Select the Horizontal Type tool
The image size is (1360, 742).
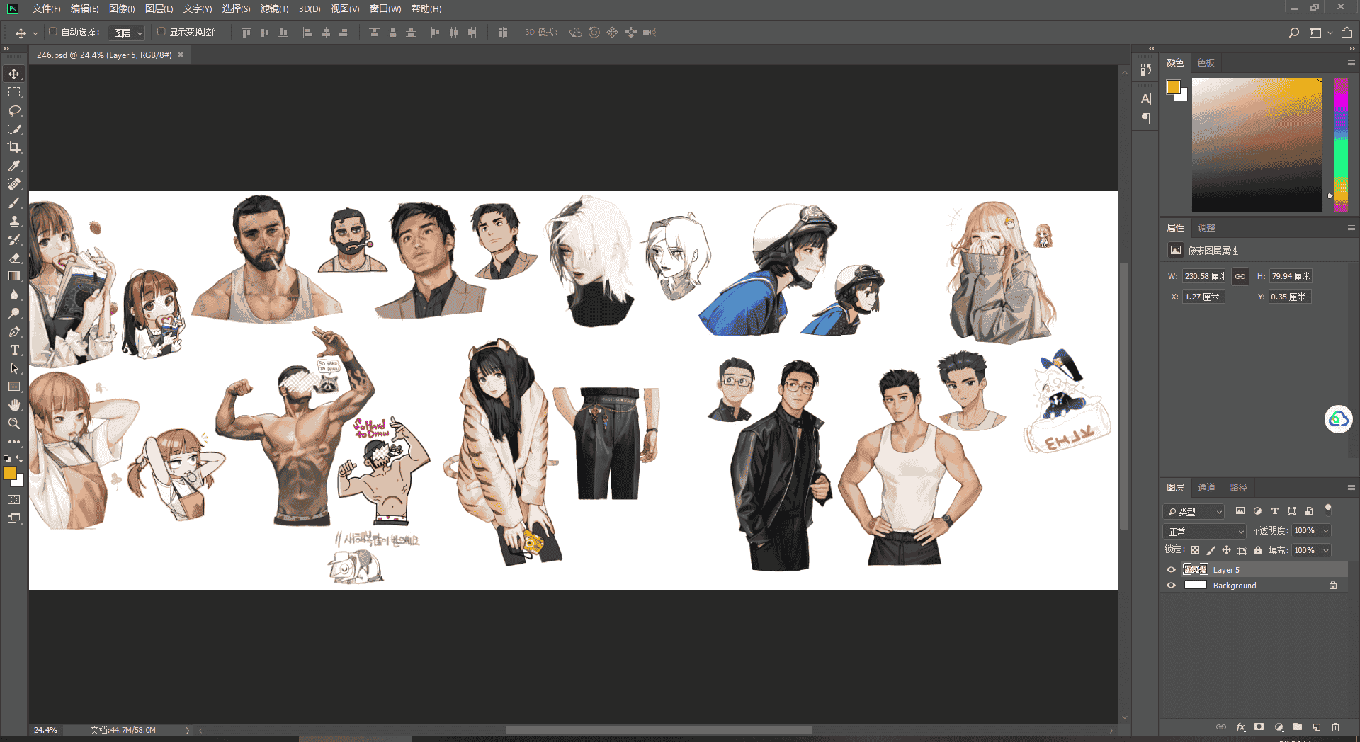tap(14, 350)
